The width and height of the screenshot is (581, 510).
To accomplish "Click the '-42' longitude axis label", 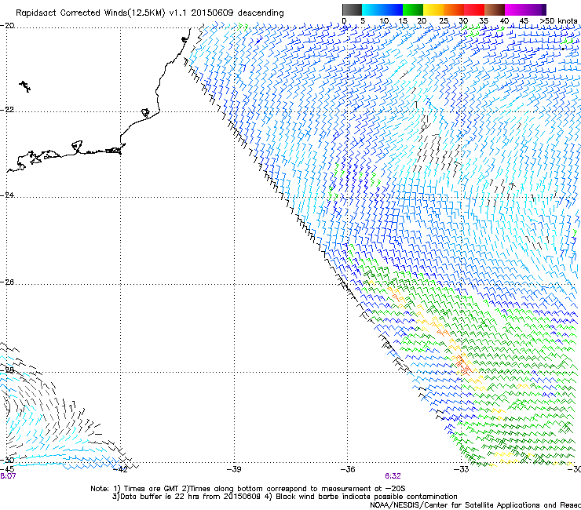I will pyautogui.click(x=120, y=469).
